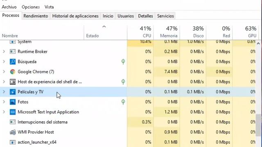Open the Opciones menu

pos(31,7)
